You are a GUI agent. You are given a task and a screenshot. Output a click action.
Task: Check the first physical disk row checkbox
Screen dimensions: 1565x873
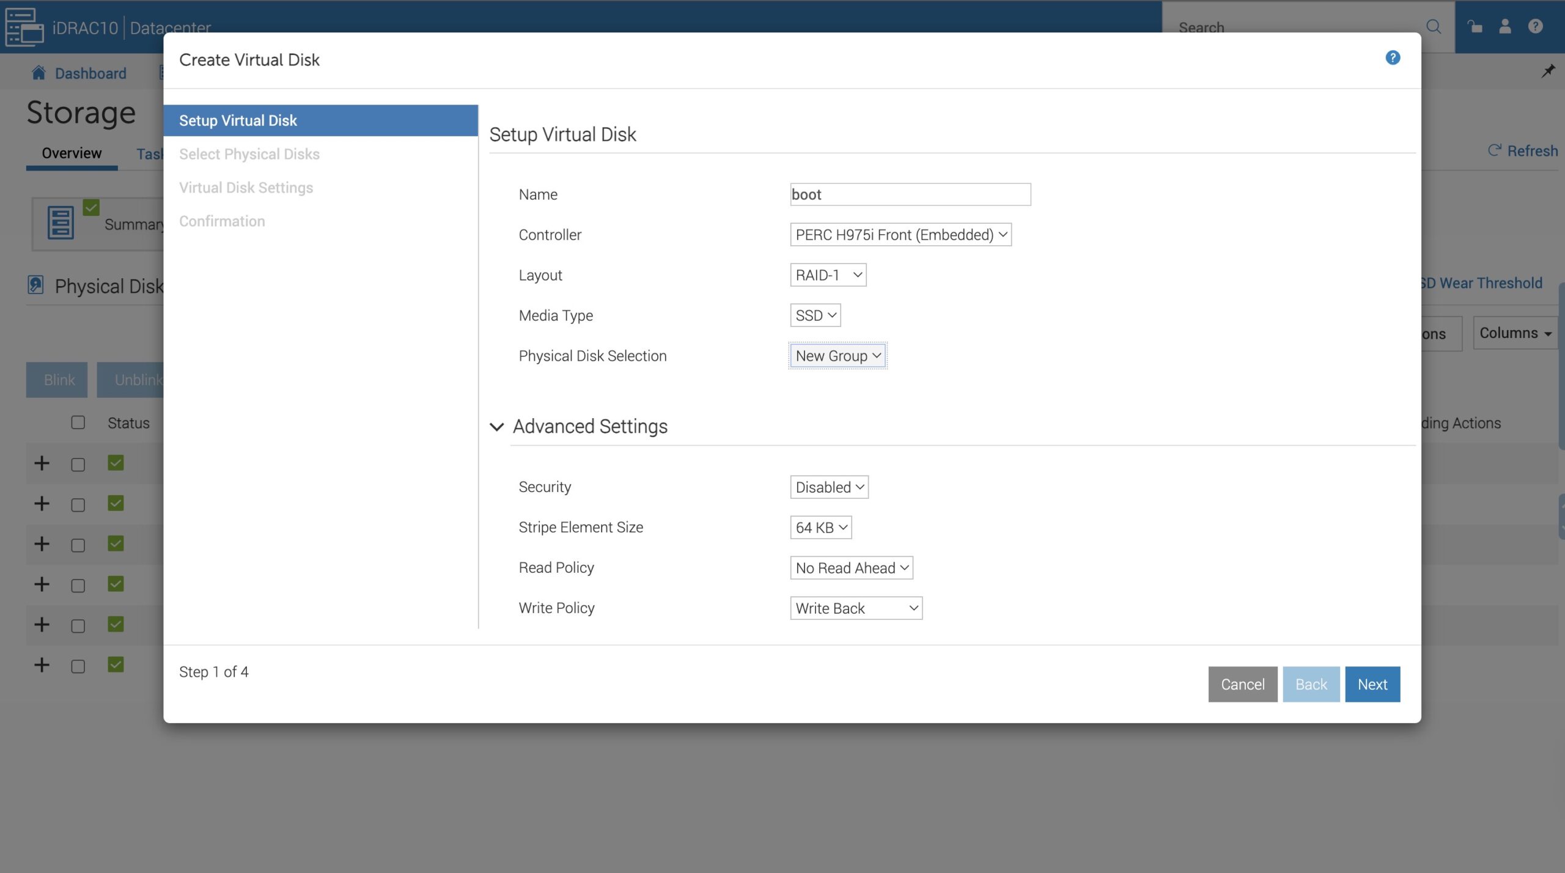tap(78, 465)
